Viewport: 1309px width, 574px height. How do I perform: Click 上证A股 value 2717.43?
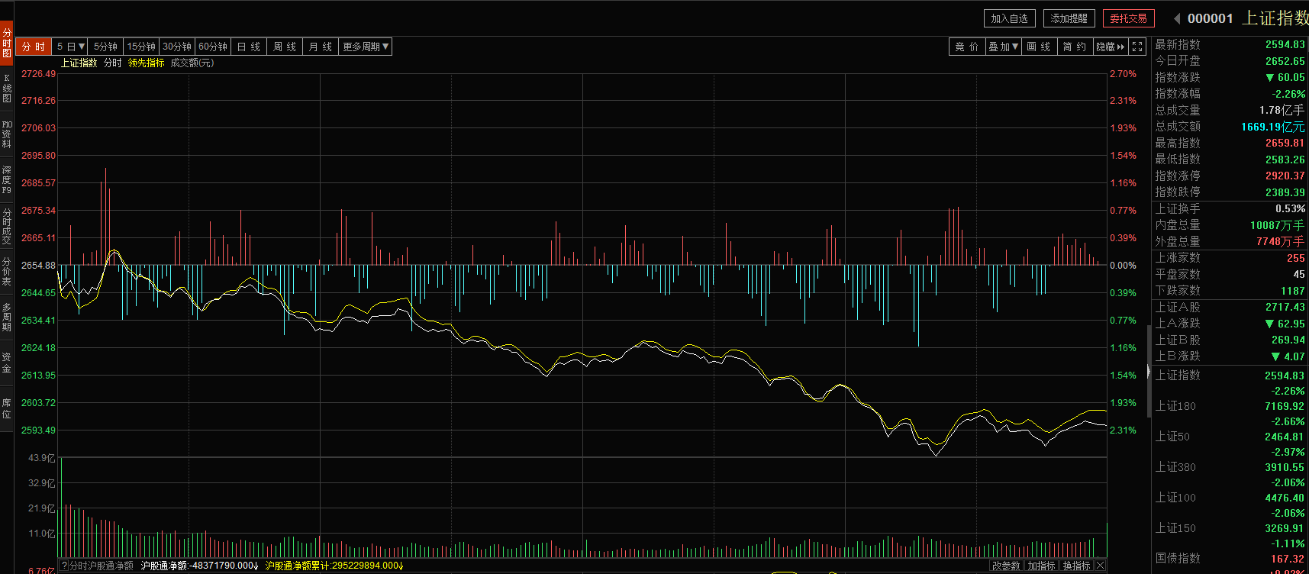point(1285,307)
